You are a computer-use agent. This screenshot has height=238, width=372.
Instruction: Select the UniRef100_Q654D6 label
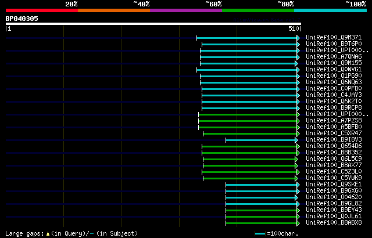(x=334, y=146)
